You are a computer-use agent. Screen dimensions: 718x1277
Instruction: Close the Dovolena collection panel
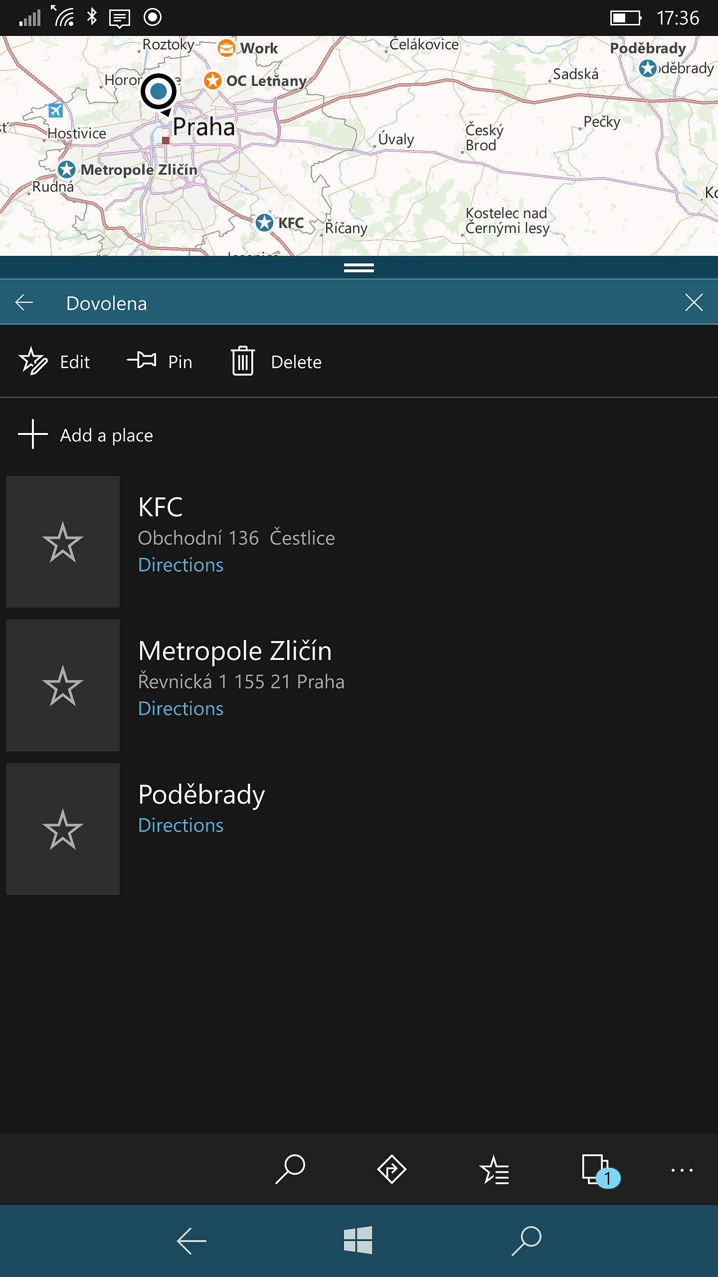(x=694, y=302)
